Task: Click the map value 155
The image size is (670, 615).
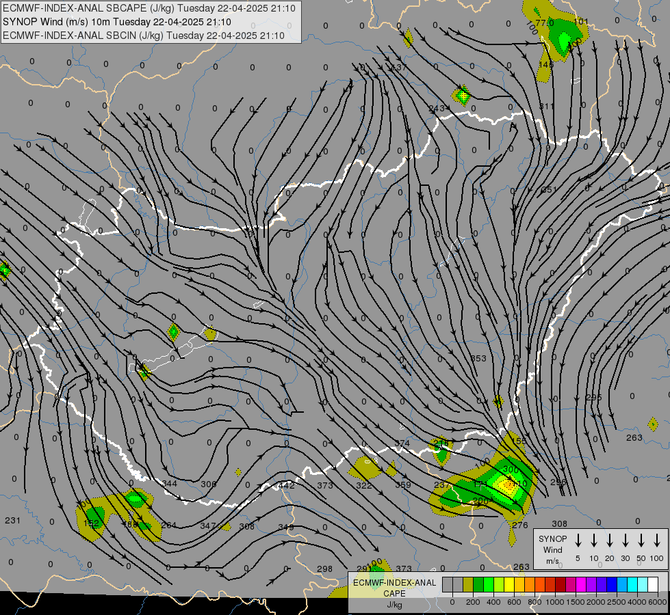Action: tap(519, 441)
